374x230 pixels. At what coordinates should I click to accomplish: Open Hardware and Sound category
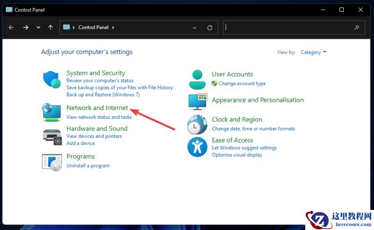97,129
